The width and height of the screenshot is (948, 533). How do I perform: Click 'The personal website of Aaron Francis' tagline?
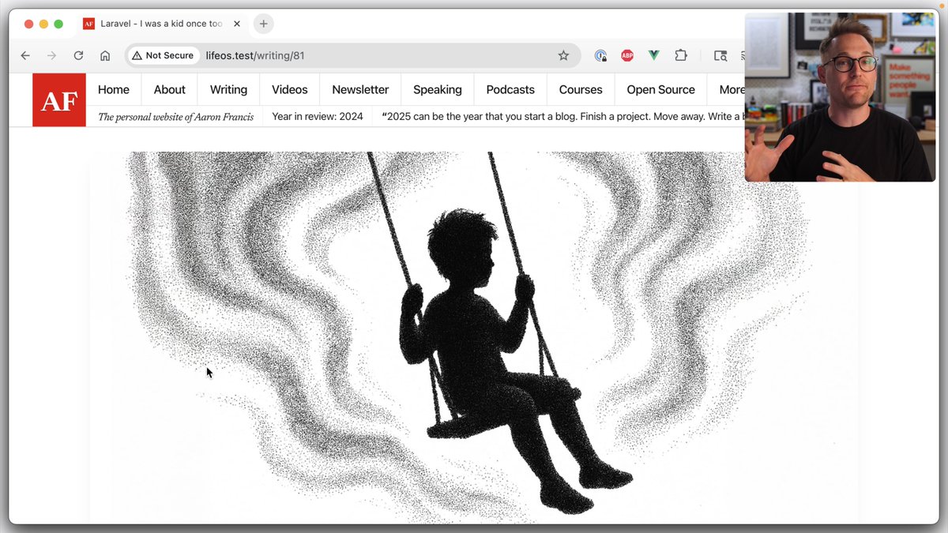click(x=175, y=117)
